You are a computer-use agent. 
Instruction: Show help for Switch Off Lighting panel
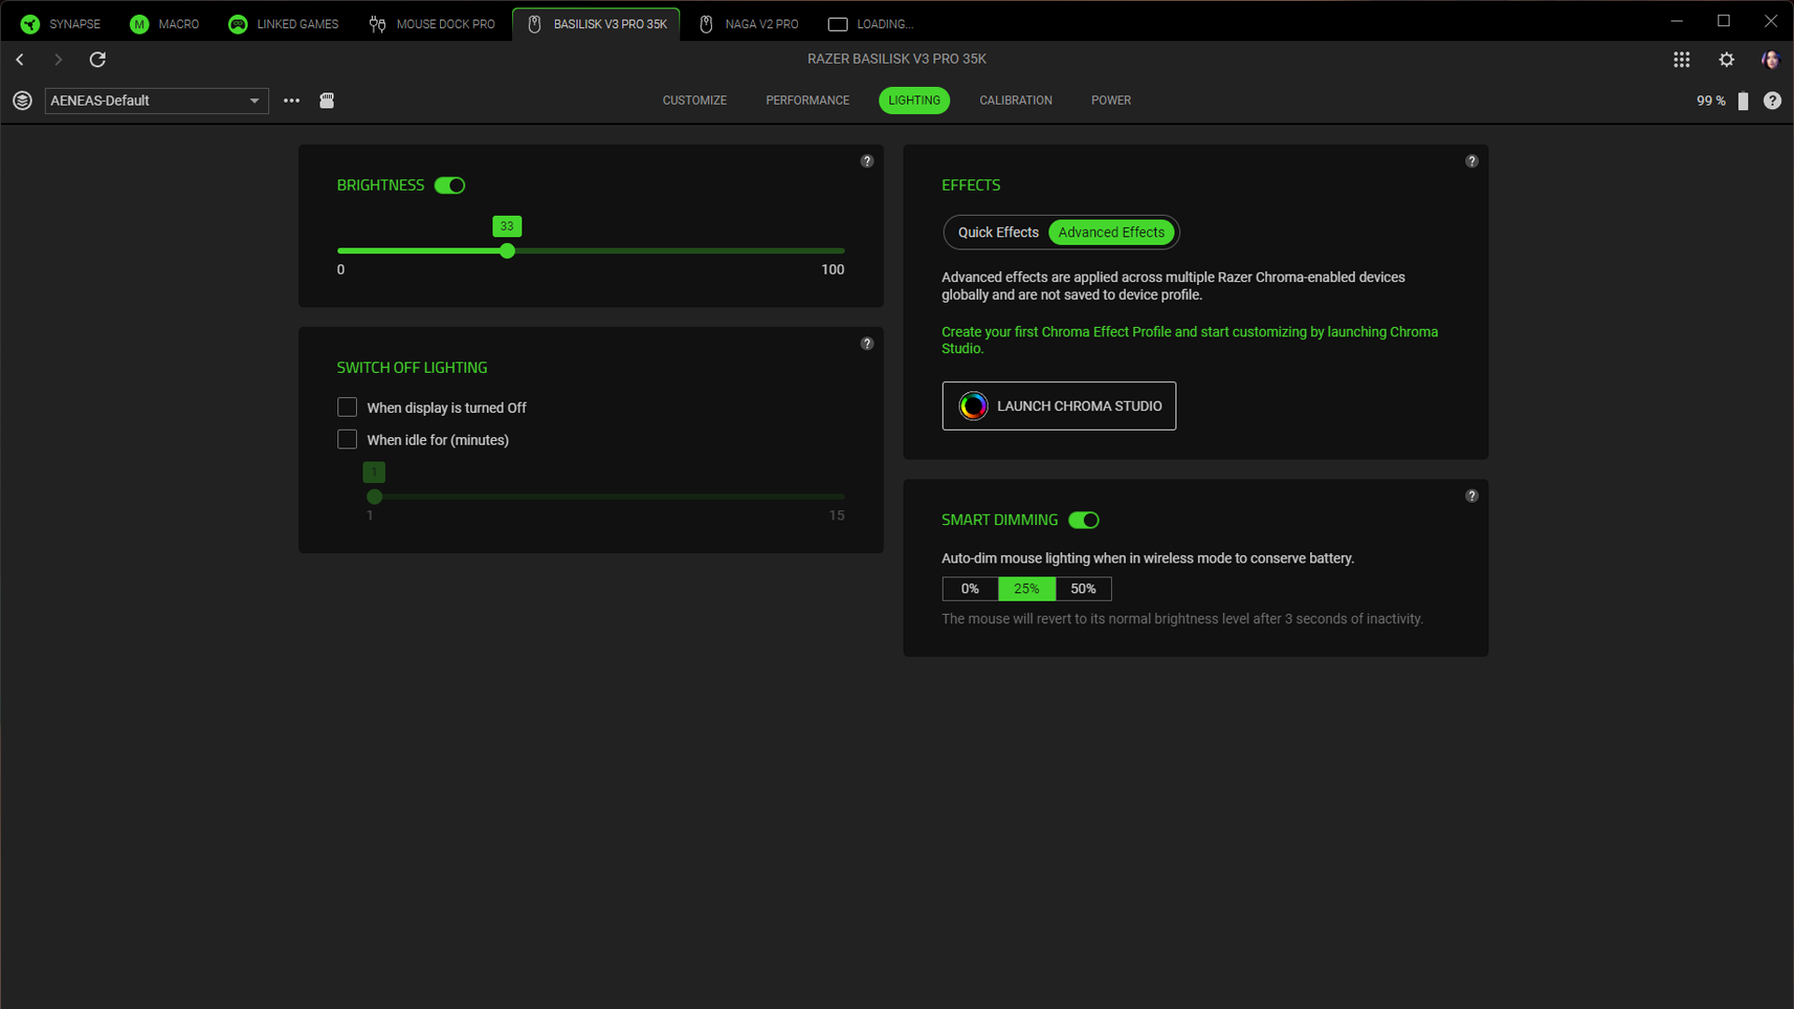click(867, 344)
